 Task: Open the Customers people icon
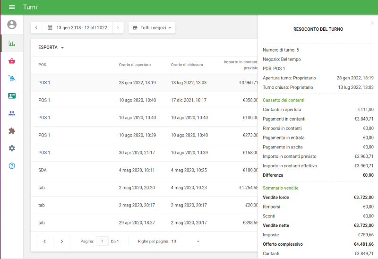[x=12, y=113]
